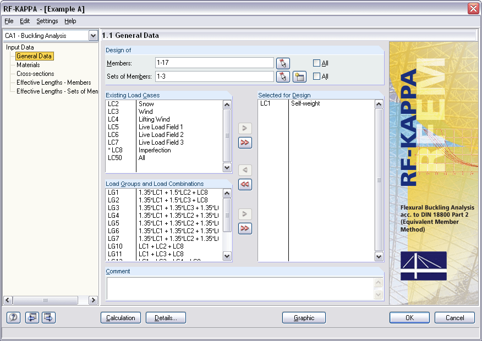The width and height of the screenshot is (482, 341).
Task: Add all load groups with the double right arrow
Action: pyautogui.click(x=245, y=228)
